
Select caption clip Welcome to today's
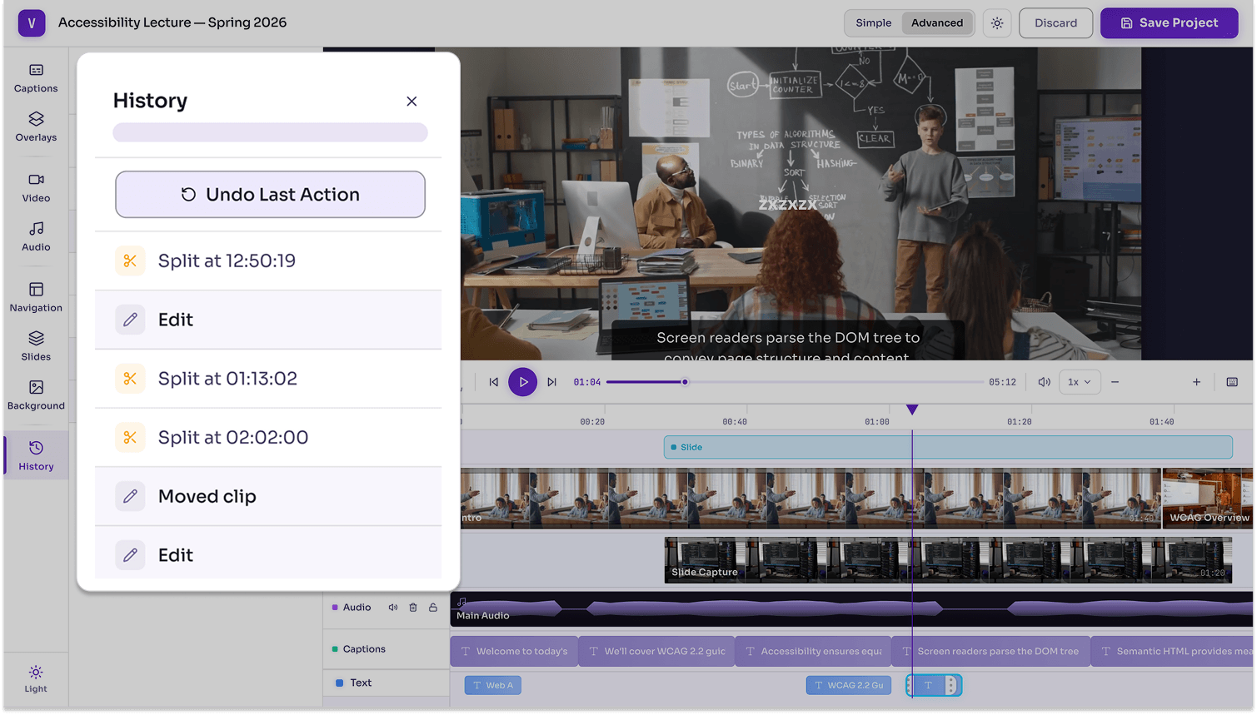[514, 651]
